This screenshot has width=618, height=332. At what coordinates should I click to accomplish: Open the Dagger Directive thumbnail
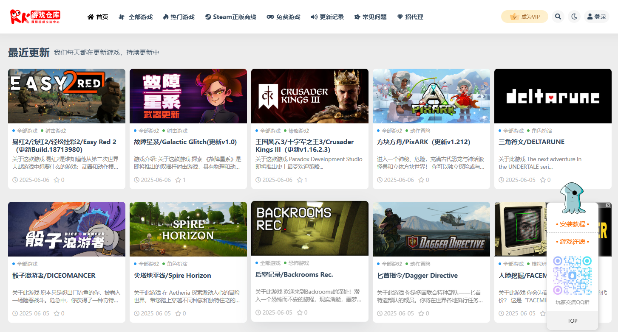431,229
